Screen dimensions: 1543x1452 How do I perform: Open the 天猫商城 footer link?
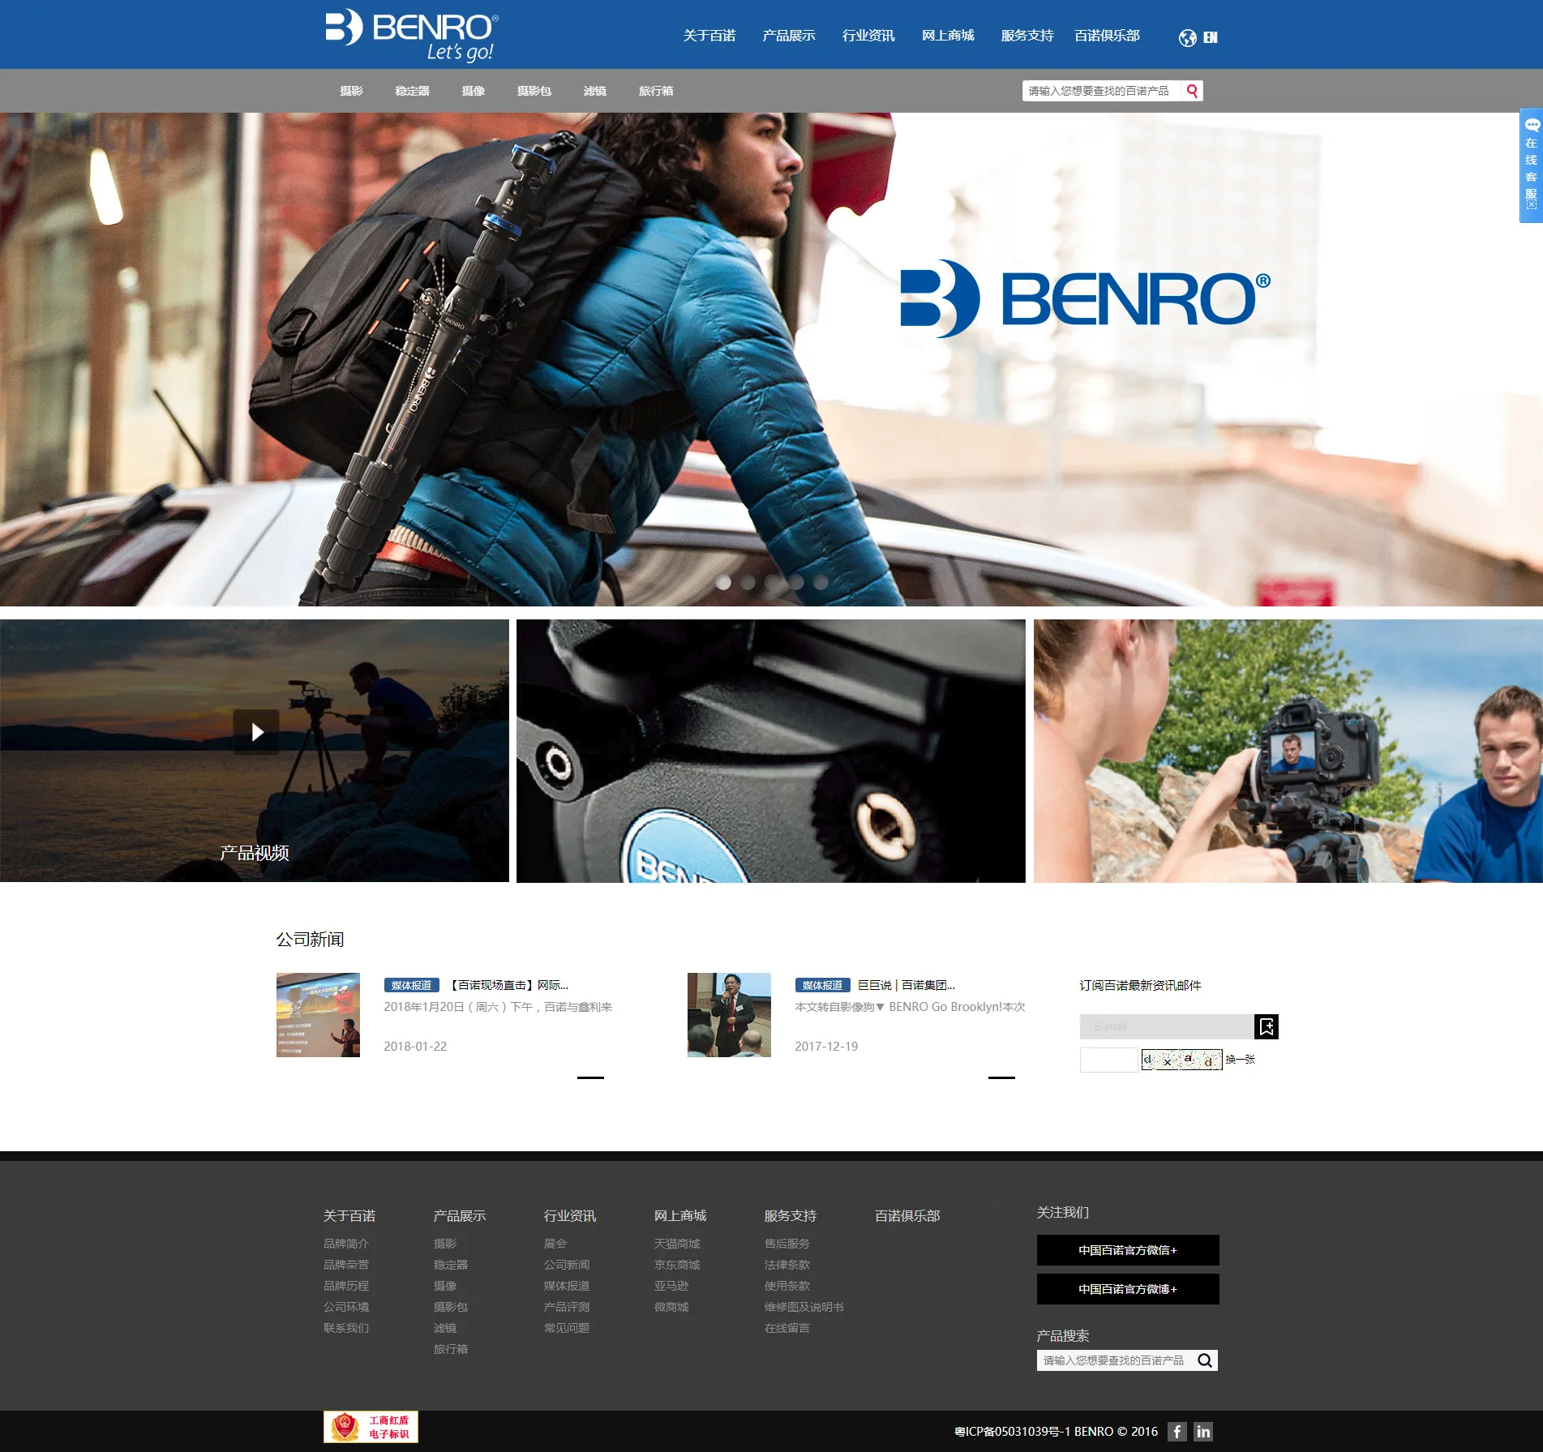(676, 1244)
